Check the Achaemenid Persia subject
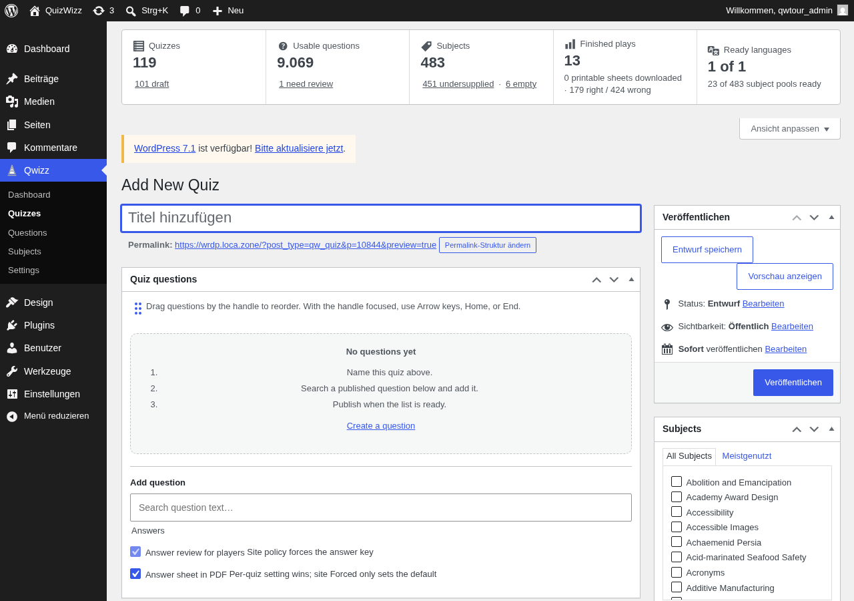Image resolution: width=854 pixels, height=601 pixels. click(677, 542)
